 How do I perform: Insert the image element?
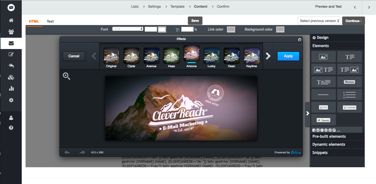pyautogui.click(x=323, y=57)
